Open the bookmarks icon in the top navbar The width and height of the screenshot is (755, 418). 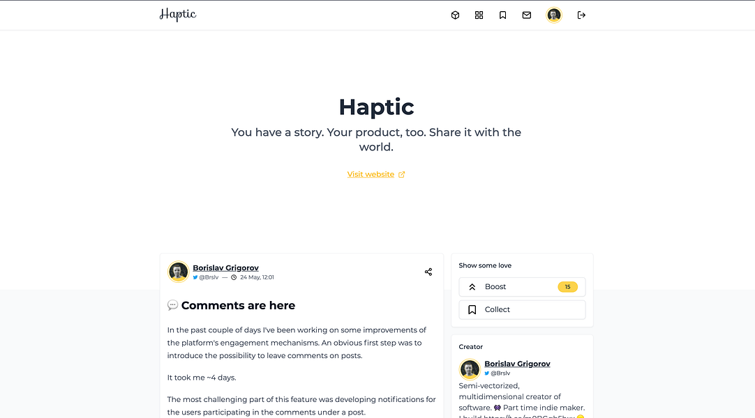pyautogui.click(x=502, y=15)
